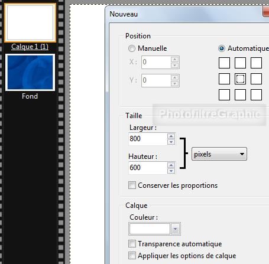Expand the Couleur dropdown arrow
269x264 pixels.
click(x=175, y=229)
